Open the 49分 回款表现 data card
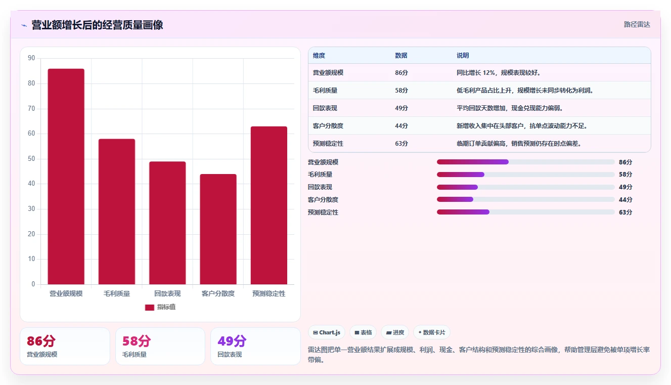The image size is (671, 385). (255, 346)
